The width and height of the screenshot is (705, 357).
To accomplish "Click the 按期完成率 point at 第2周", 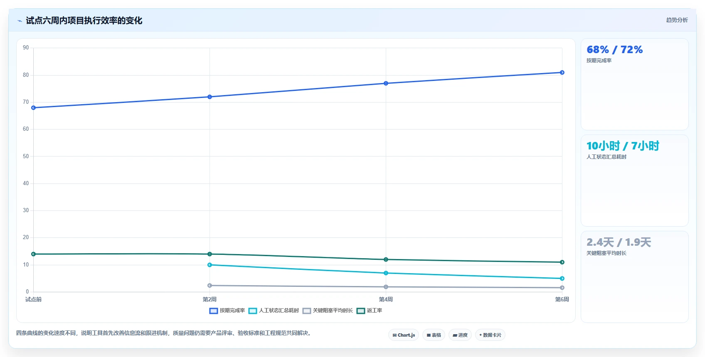I will 210,97.
